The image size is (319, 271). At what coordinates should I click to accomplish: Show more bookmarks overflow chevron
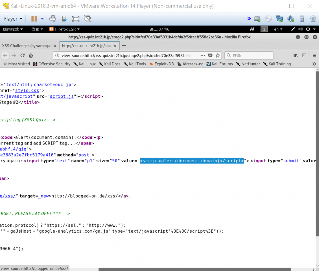[x=314, y=64]
